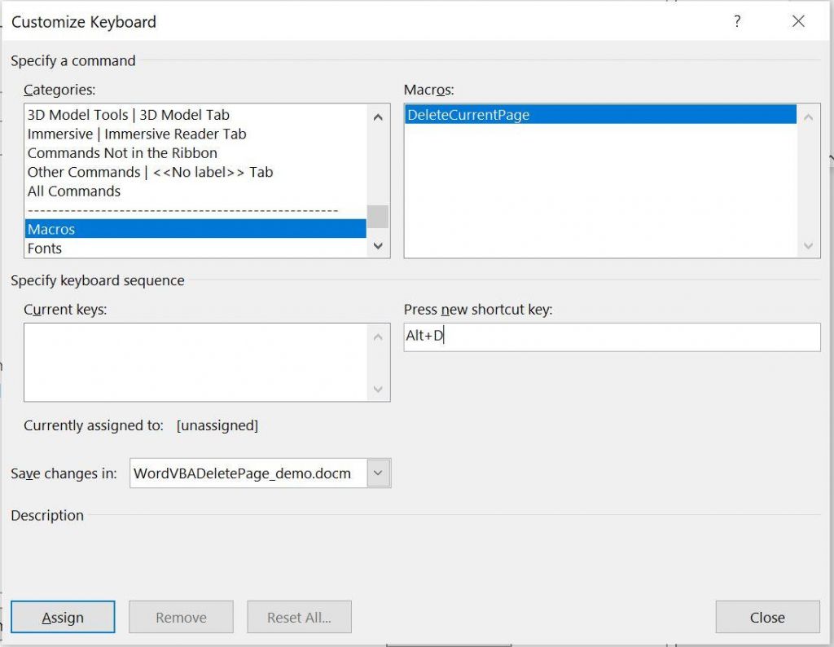Choose Commands Not in the Ribbon

(123, 152)
